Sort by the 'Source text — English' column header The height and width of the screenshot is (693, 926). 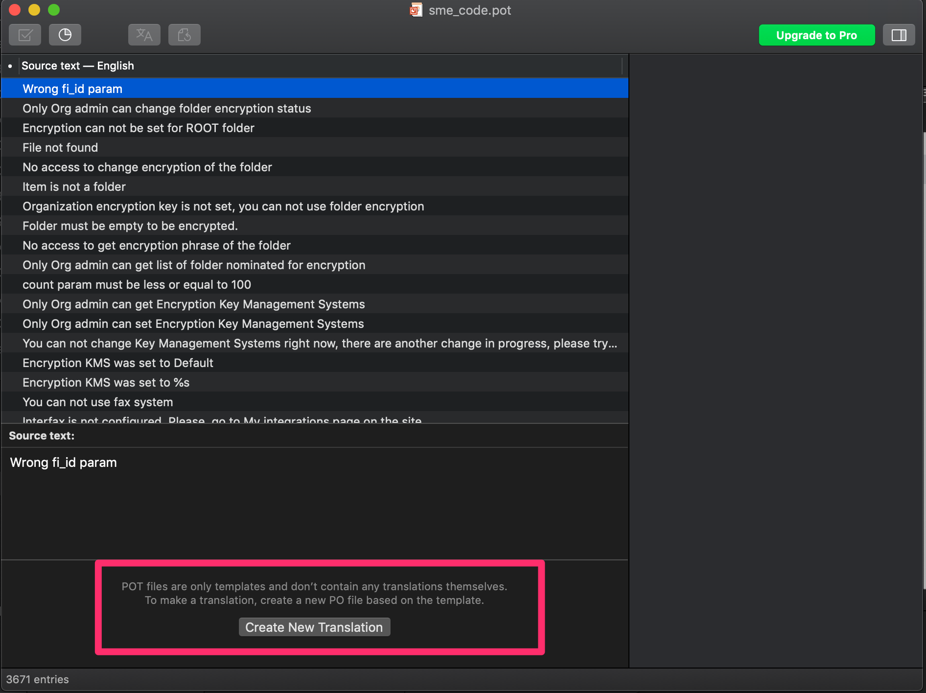point(78,66)
